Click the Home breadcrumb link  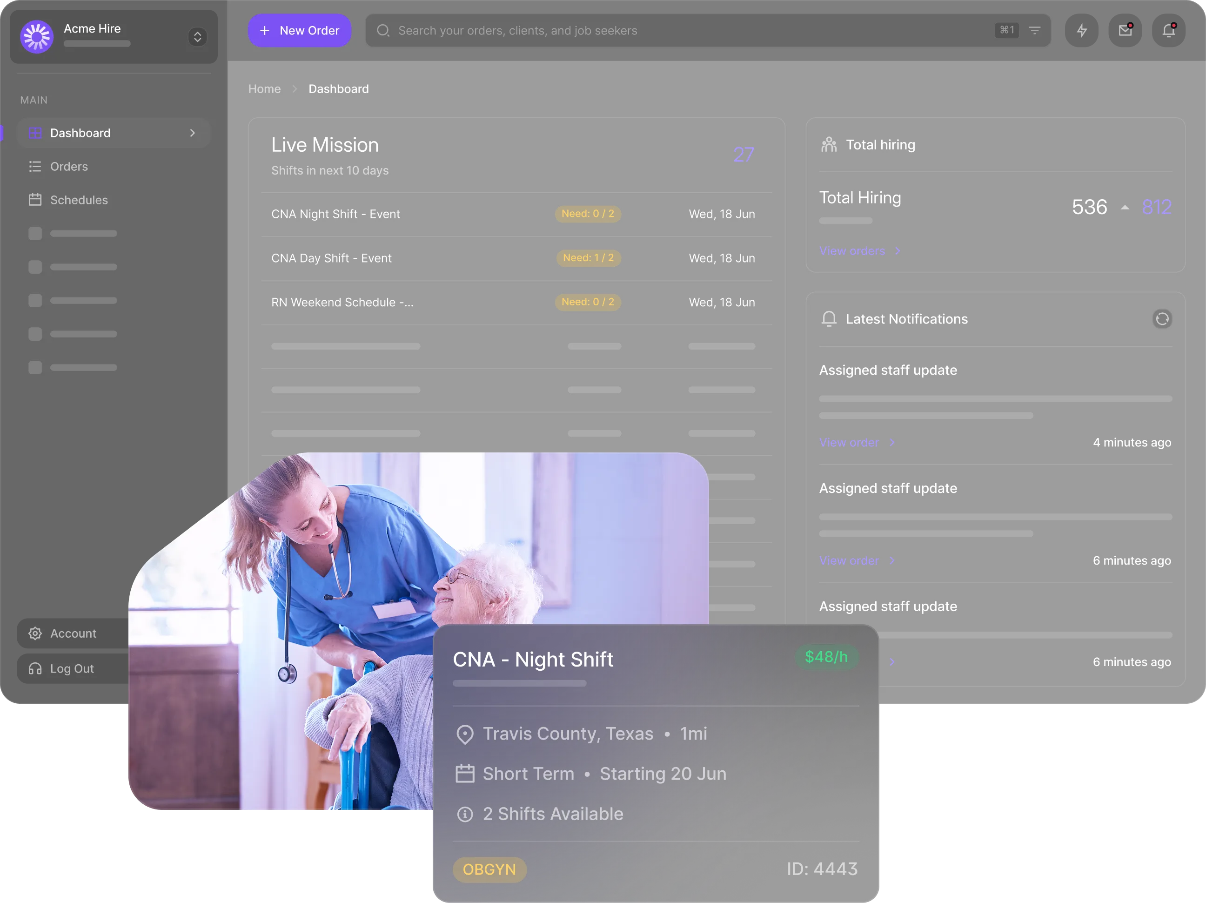click(x=264, y=89)
